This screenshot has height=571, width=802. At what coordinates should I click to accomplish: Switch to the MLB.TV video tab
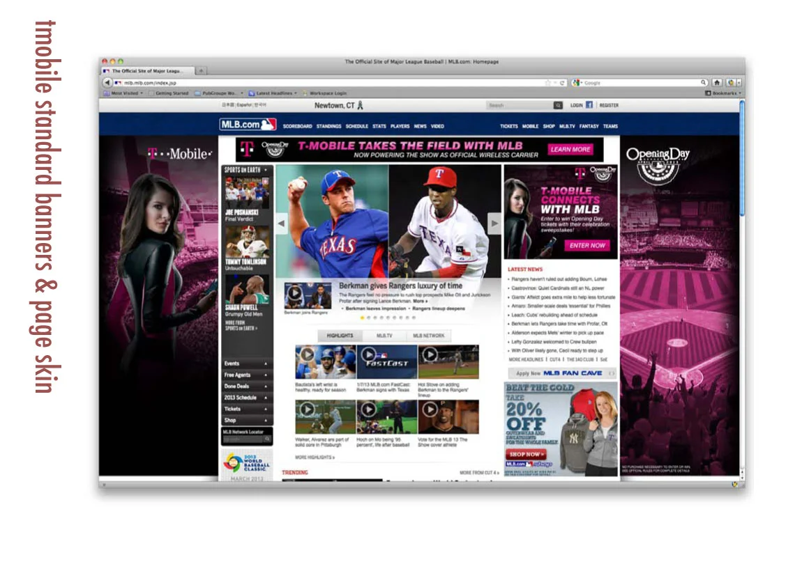coord(384,336)
